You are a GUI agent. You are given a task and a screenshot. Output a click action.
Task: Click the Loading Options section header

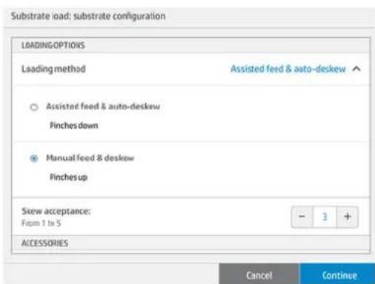pos(190,45)
